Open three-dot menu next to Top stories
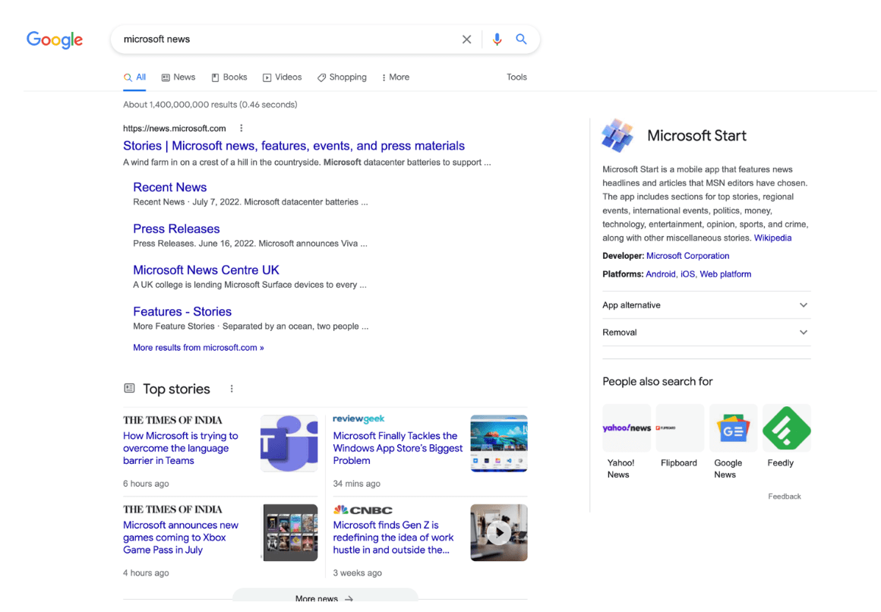 click(232, 389)
